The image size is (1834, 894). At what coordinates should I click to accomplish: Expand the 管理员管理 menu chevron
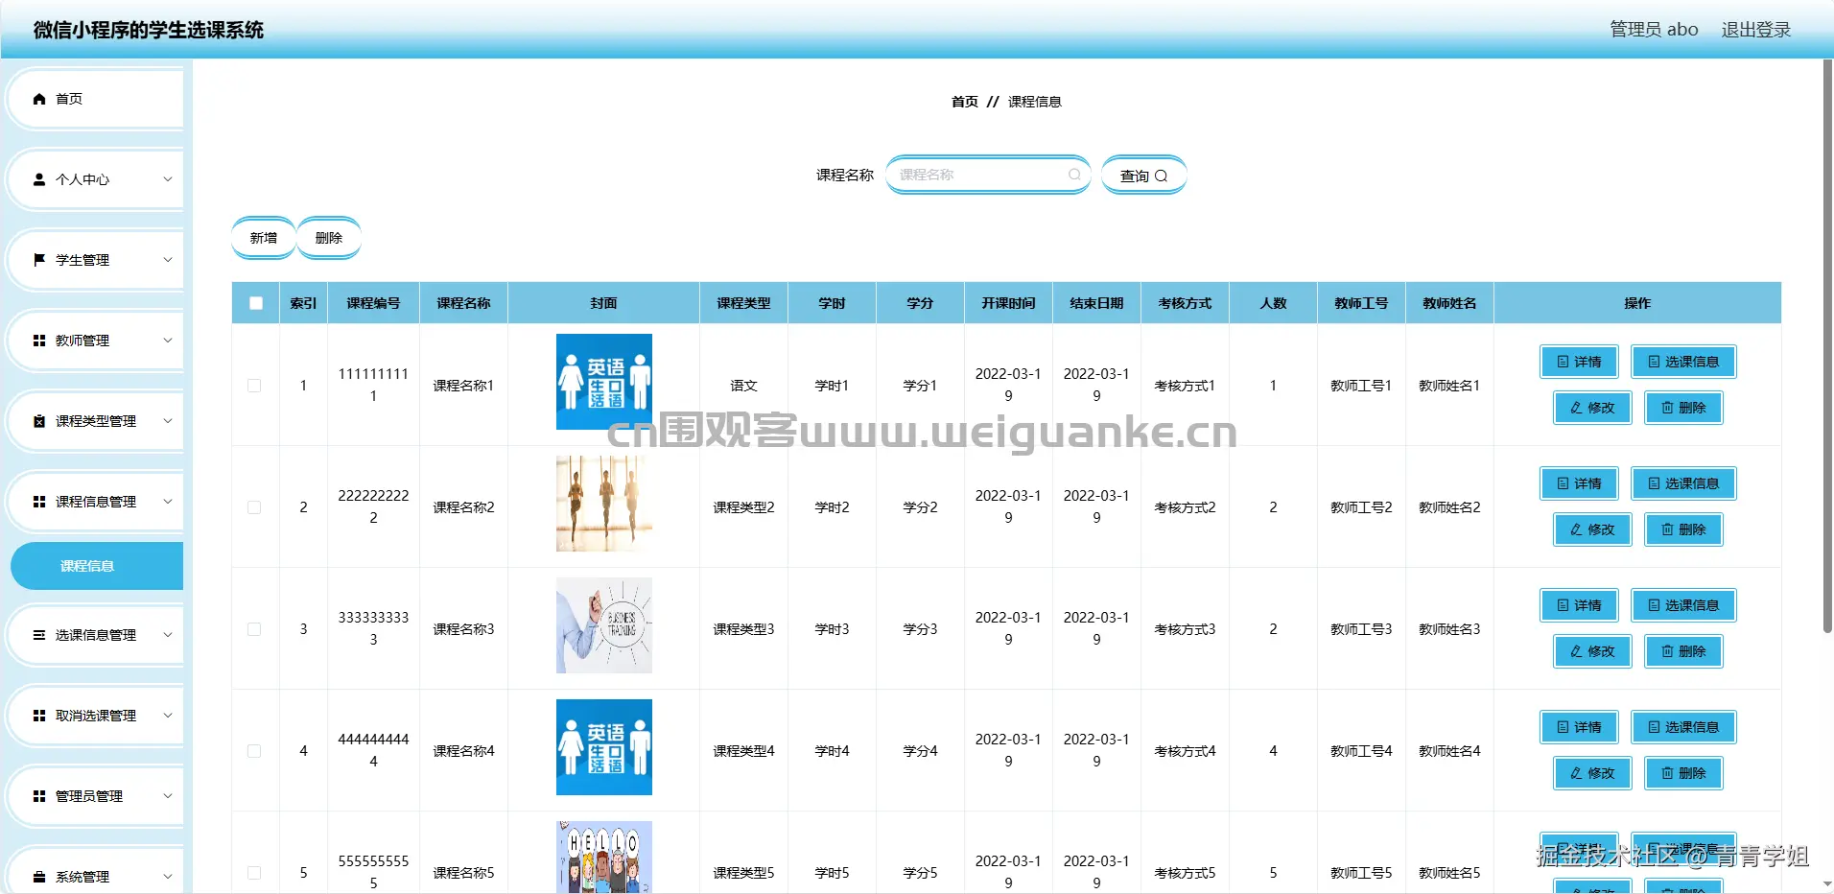pyautogui.click(x=168, y=796)
